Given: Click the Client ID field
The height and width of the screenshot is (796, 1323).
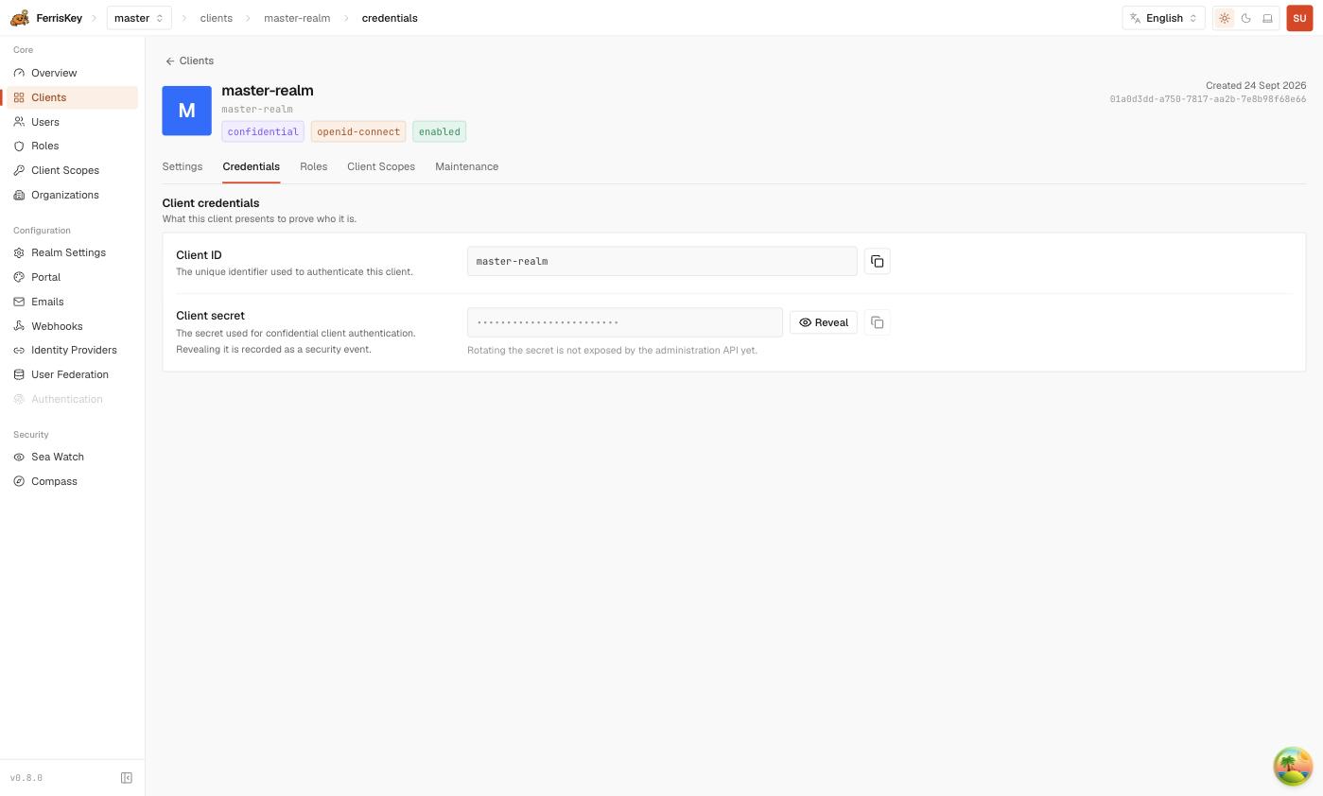Looking at the screenshot, I should pyautogui.click(x=662, y=261).
